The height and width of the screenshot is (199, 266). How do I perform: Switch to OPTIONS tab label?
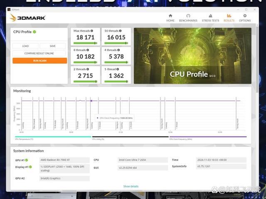pos(245,20)
